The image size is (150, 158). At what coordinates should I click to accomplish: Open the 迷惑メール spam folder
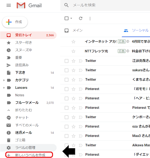pyautogui.click(x=28, y=133)
